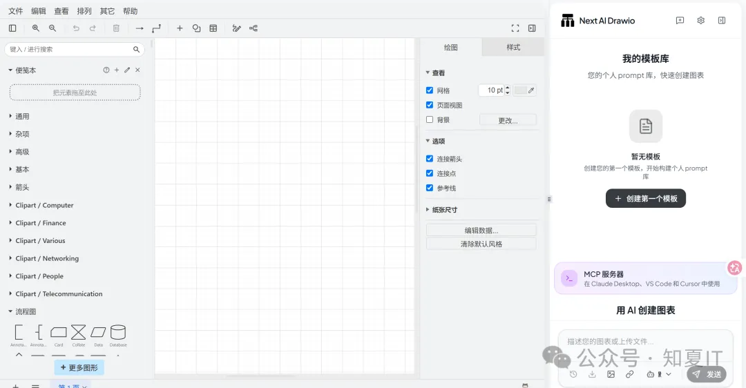This screenshot has width=746, height=388.
Task: Click the download icon in AI input
Action: click(592, 374)
